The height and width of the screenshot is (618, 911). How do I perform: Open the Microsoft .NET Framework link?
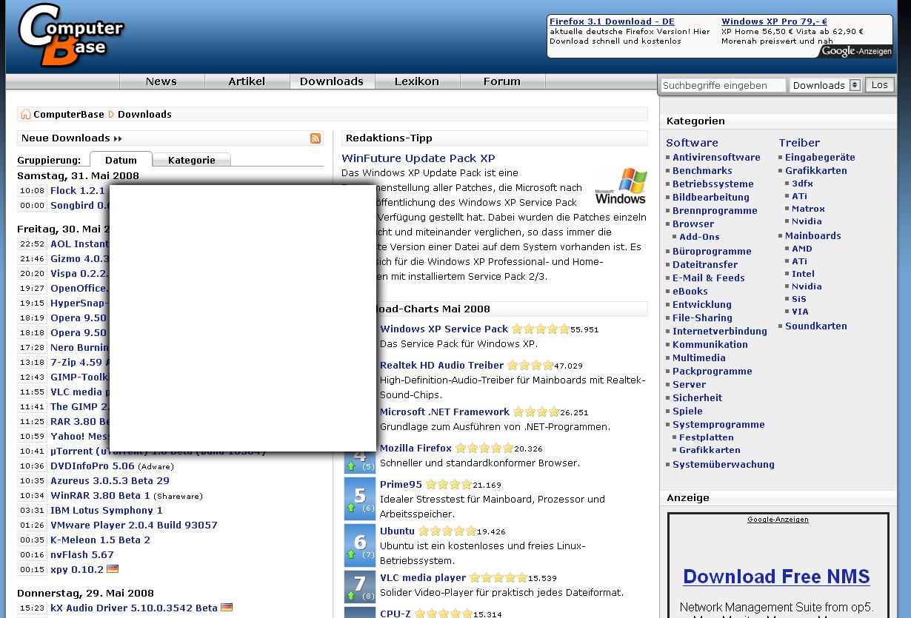coord(444,412)
